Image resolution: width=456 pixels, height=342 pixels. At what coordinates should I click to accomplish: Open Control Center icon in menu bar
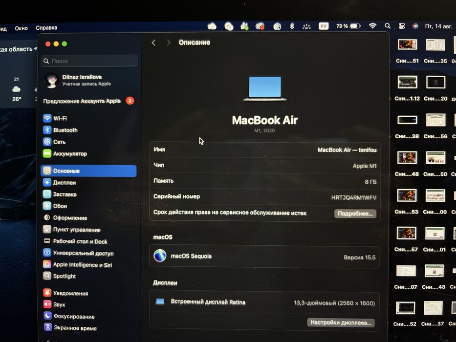point(402,26)
